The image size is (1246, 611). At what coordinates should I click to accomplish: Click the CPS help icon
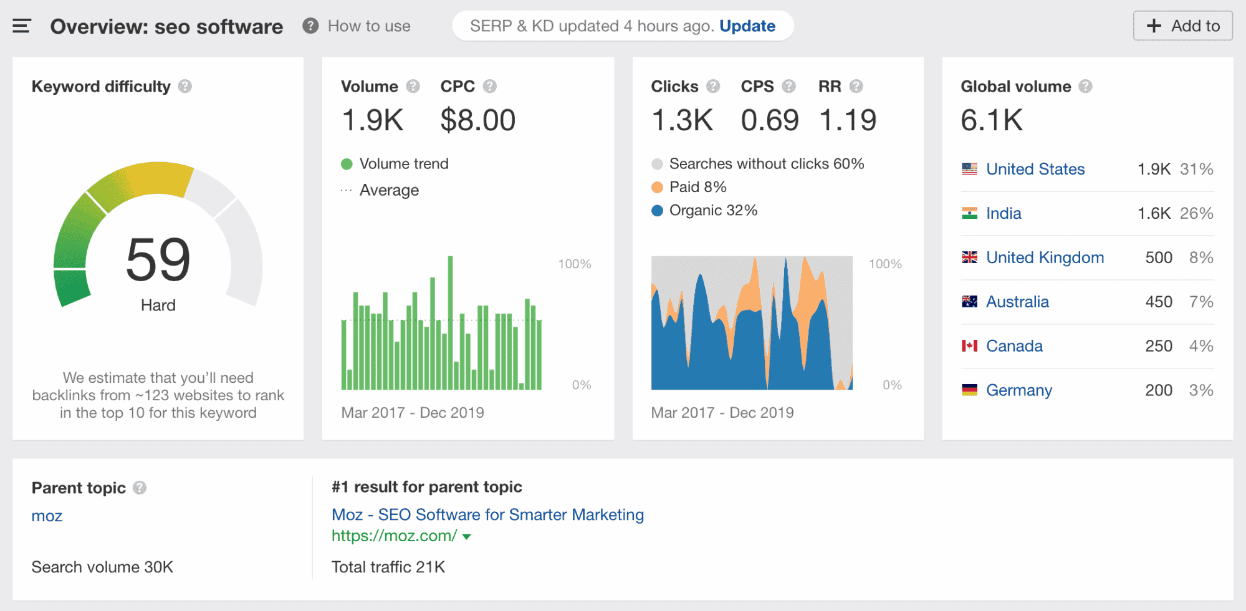pos(788,87)
